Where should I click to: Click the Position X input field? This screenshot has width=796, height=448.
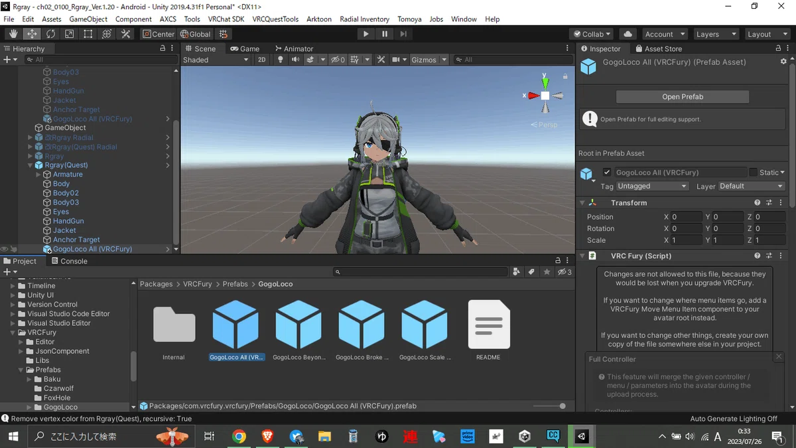pyautogui.click(x=686, y=217)
